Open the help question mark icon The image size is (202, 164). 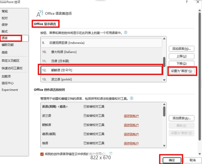pyautogui.click(x=187, y=2)
